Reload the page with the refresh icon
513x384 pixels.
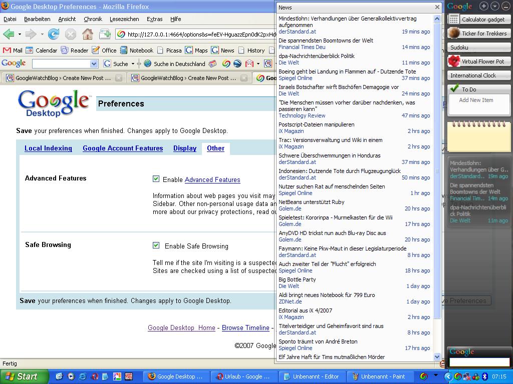pos(54,34)
